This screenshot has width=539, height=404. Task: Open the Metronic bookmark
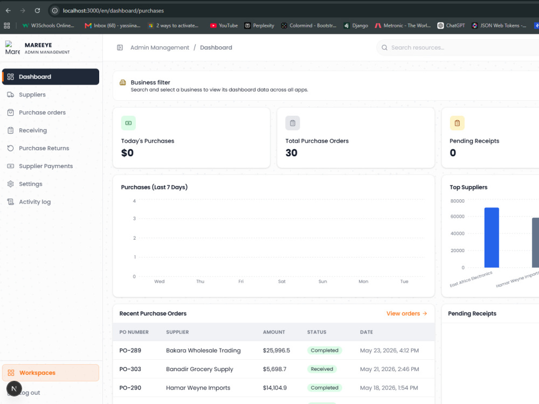coord(403,25)
